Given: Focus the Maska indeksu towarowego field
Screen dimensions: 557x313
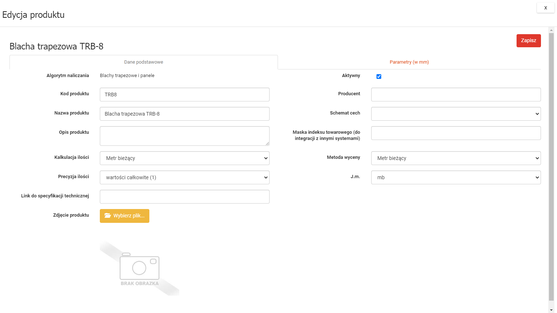Looking at the screenshot, I should coord(456,133).
